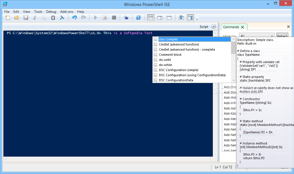Image resolution: width=294 pixels, height=174 pixels.
Task: Select Cmdlet (advanced function) snippet
Action: click(192, 44)
